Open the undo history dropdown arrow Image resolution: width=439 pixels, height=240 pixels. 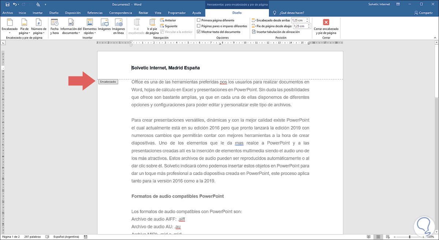pos(19,4)
